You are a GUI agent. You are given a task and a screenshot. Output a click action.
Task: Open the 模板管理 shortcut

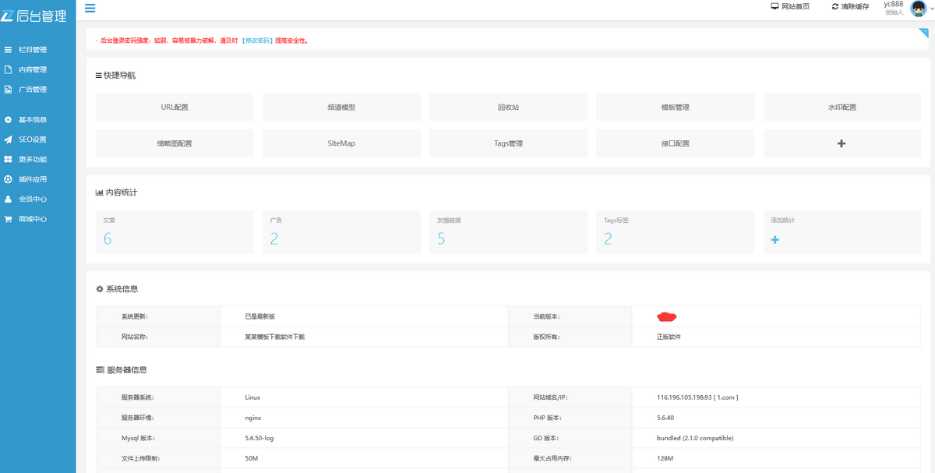pyautogui.click(x=675, y=108)
